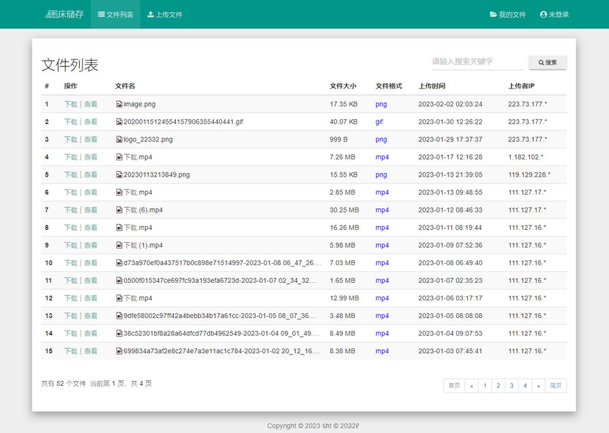
Task: Click the 未登录 account item
Action: point(554,14)
